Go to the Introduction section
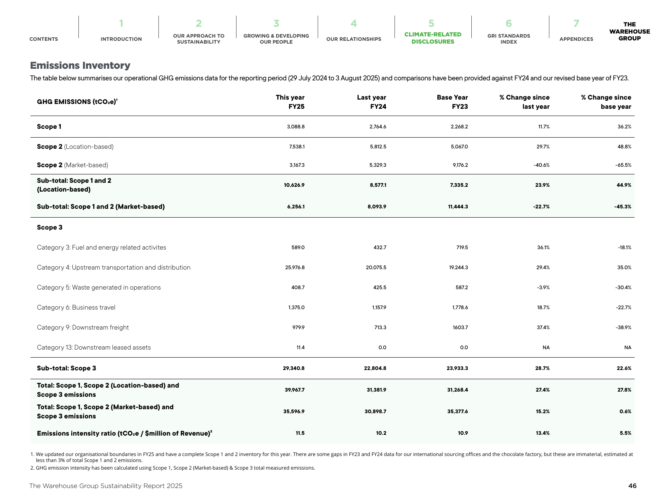667x500 pixels. [x=121, y=39]
